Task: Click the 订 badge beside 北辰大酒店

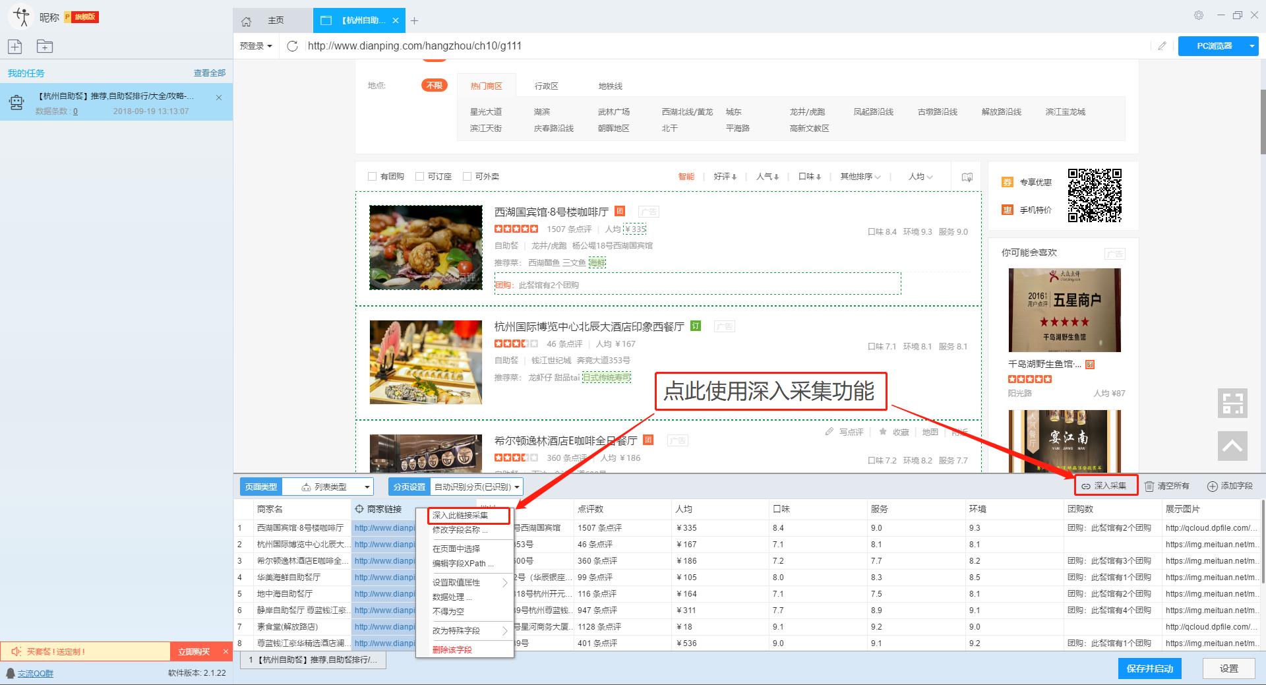Action: click(695, 326)
